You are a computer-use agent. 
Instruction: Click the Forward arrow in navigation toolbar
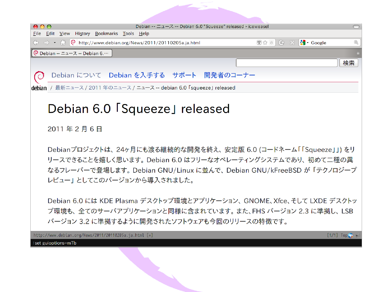(x=47, y=43)
